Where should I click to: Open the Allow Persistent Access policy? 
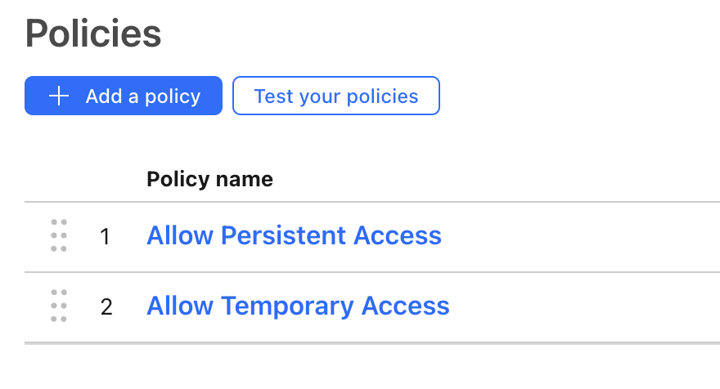click(294, 236)
